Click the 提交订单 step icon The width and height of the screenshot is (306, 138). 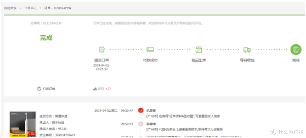(102, 50)
